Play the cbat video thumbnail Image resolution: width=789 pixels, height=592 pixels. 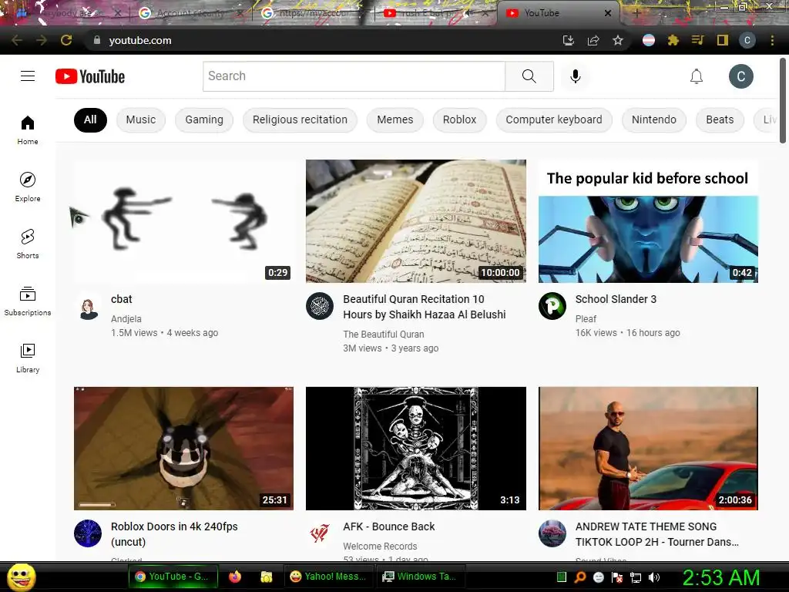183,221
